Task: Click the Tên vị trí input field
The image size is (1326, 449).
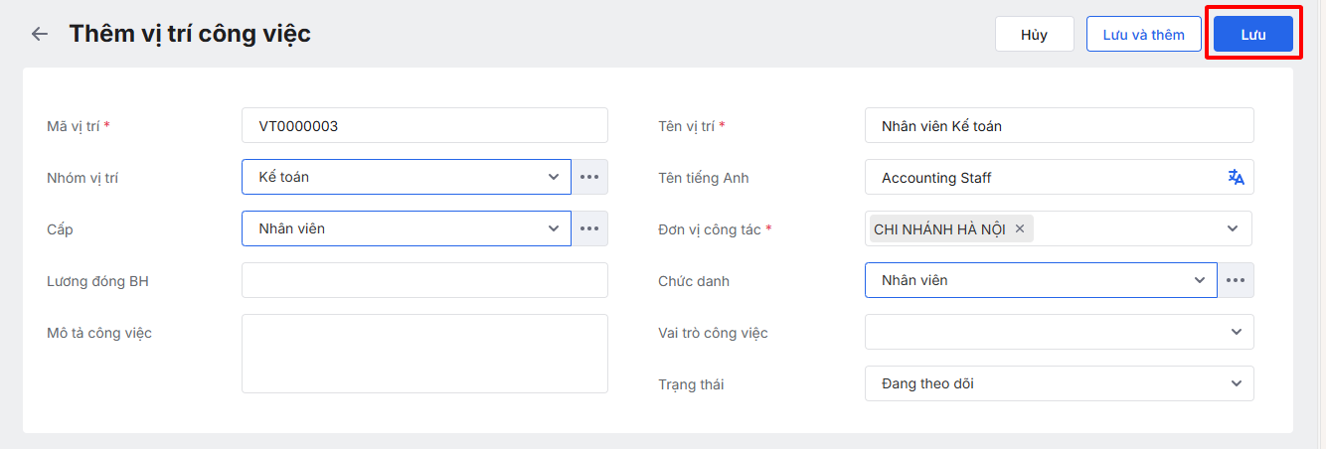Action: click(x=1059, y=125)
